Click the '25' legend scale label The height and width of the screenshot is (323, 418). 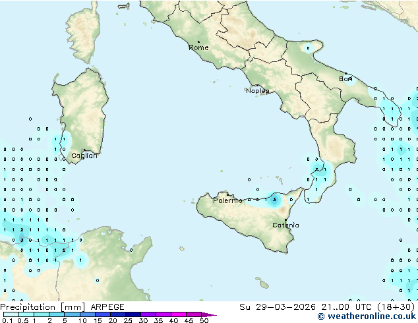tap(128, 320)
